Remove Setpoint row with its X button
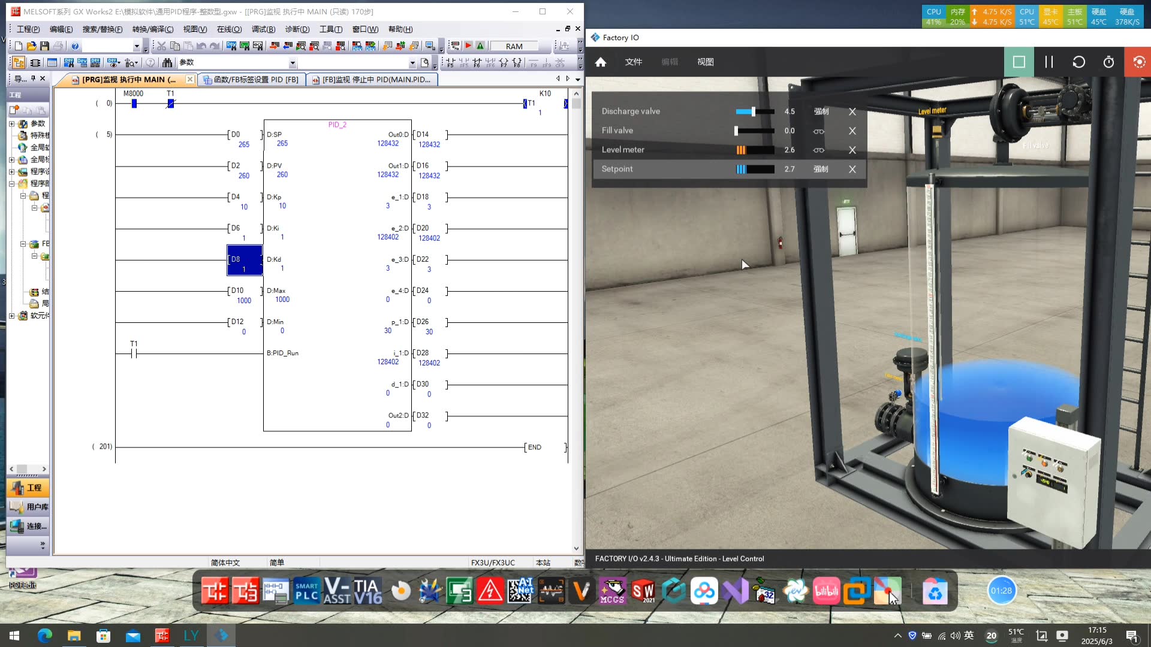The image size is (1151, 647). 852,169
